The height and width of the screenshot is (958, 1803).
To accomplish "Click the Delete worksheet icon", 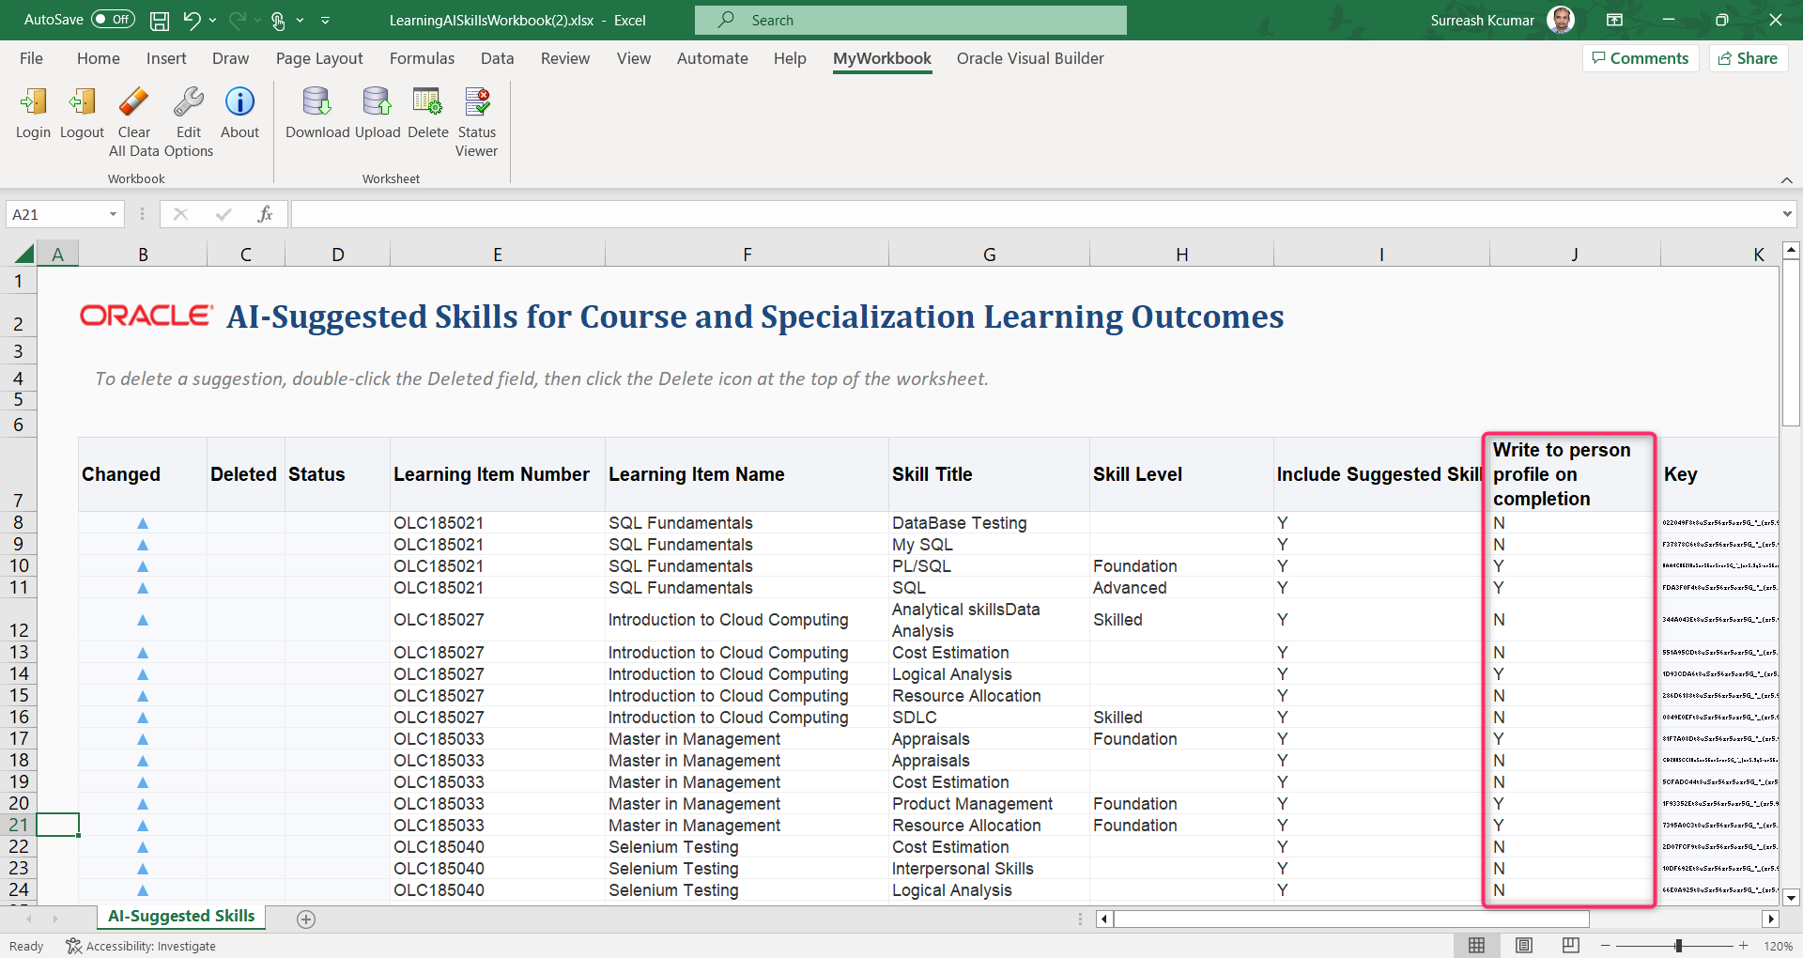I will pos(427,102).
